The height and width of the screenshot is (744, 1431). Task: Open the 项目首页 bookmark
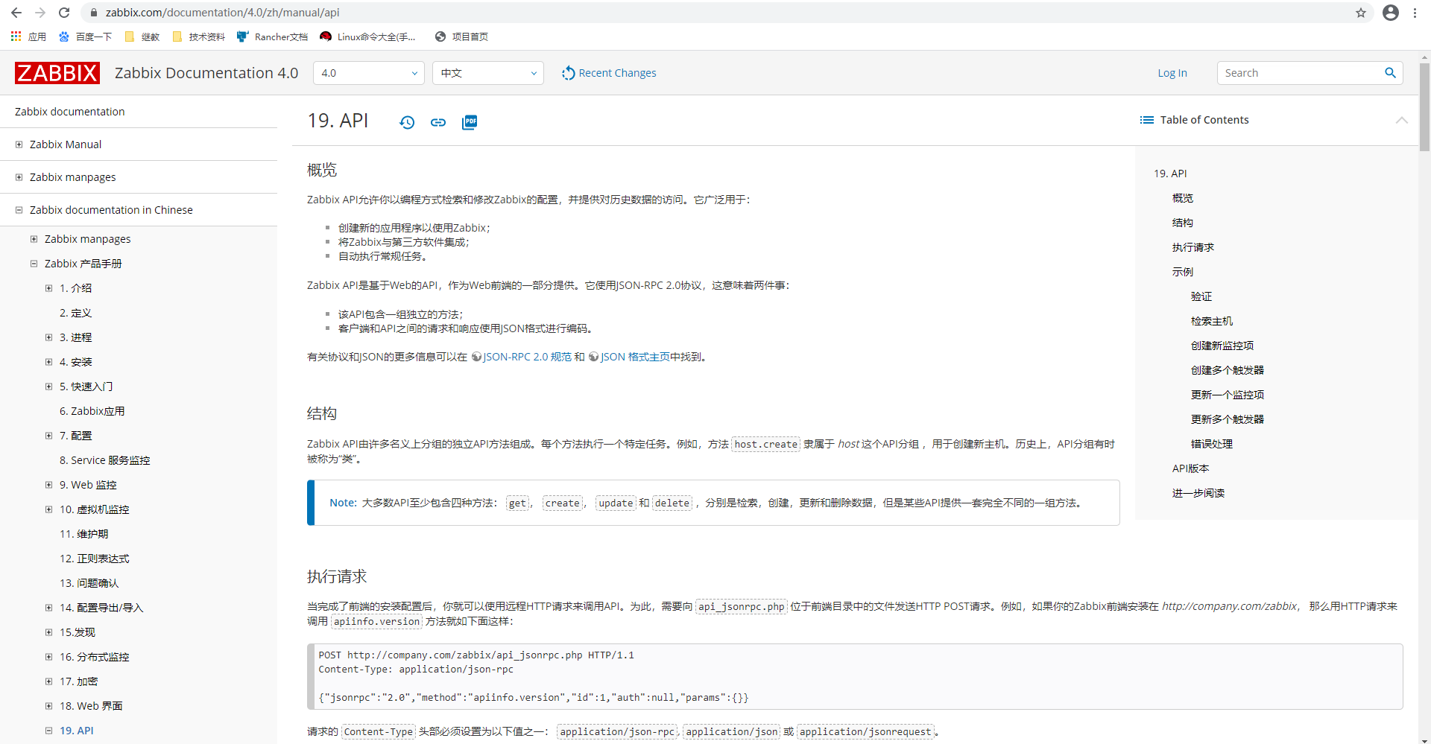(462, 36)
